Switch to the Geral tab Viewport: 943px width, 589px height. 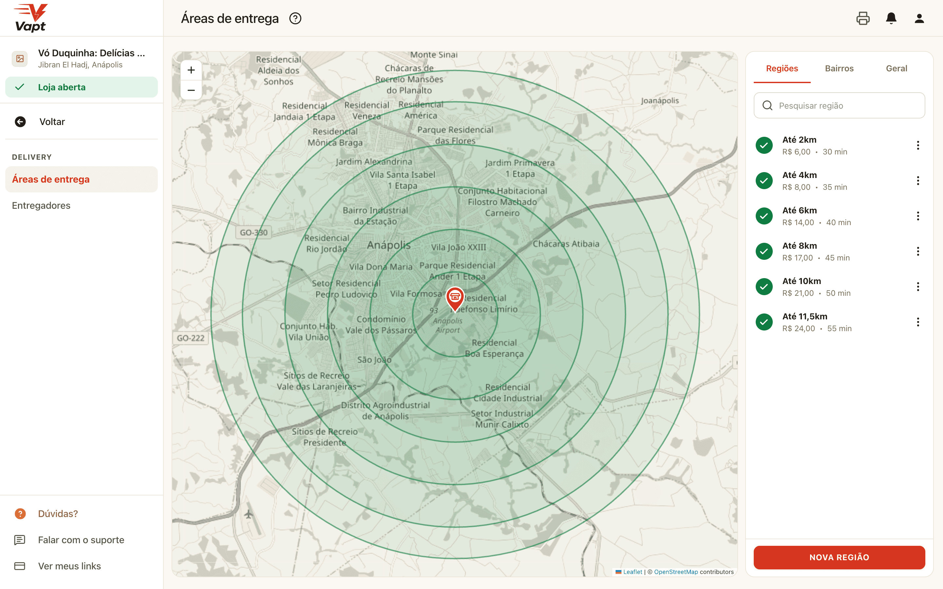click(897, 69)
